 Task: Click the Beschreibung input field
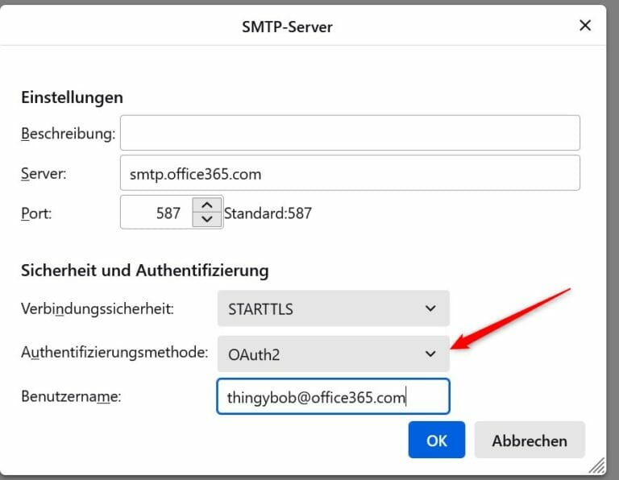(x=350, y=133)
